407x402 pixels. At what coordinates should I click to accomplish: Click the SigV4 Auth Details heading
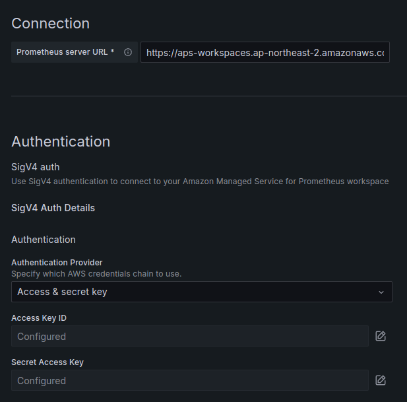(x=53, y=208)
